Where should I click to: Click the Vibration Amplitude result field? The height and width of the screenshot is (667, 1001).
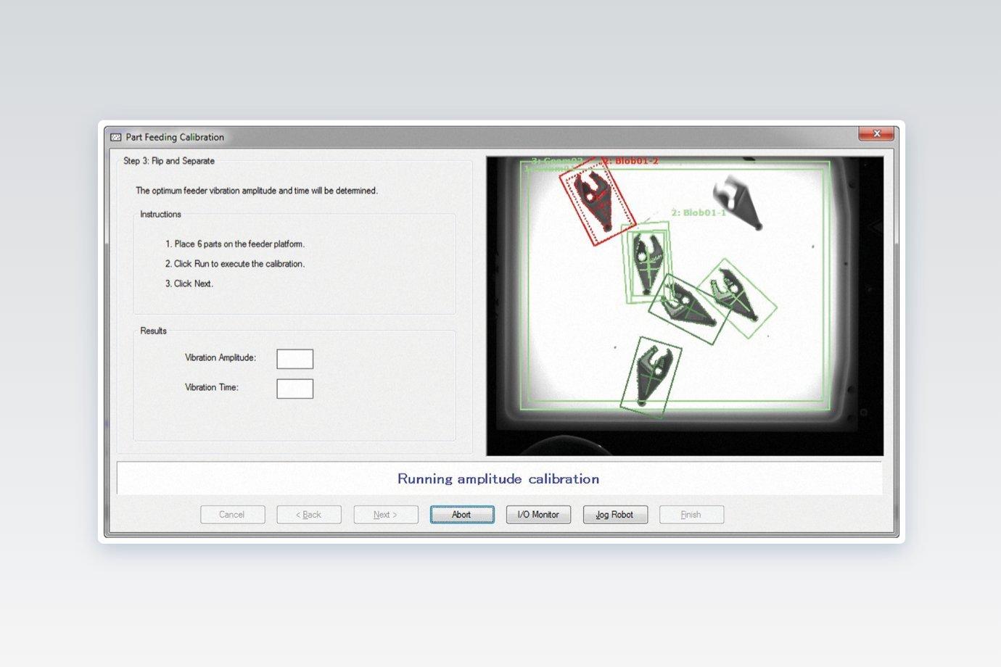click(x=294, y=359)
